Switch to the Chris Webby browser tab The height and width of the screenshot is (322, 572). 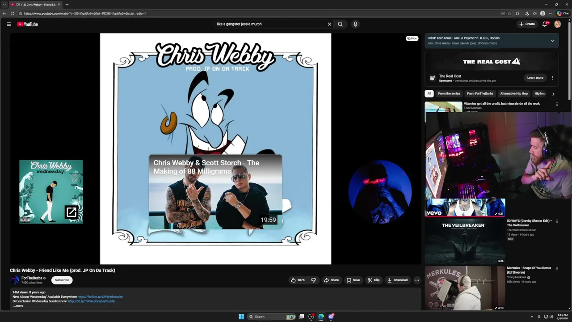tap(35, 4)
